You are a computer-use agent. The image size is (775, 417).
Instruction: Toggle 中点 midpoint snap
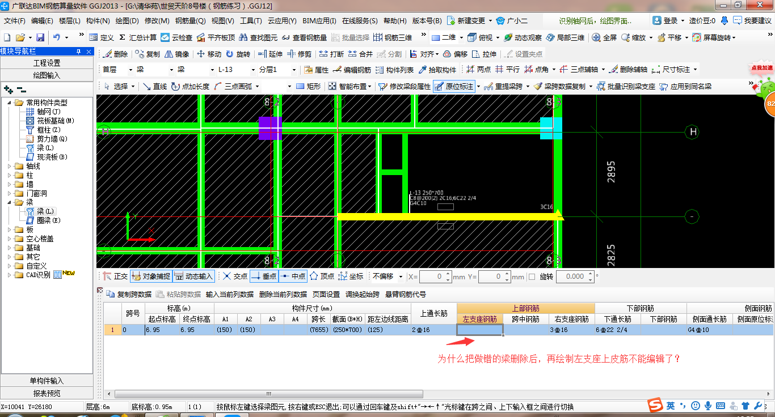pos(293,276)
